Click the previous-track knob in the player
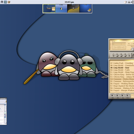 tap(113, 55)
